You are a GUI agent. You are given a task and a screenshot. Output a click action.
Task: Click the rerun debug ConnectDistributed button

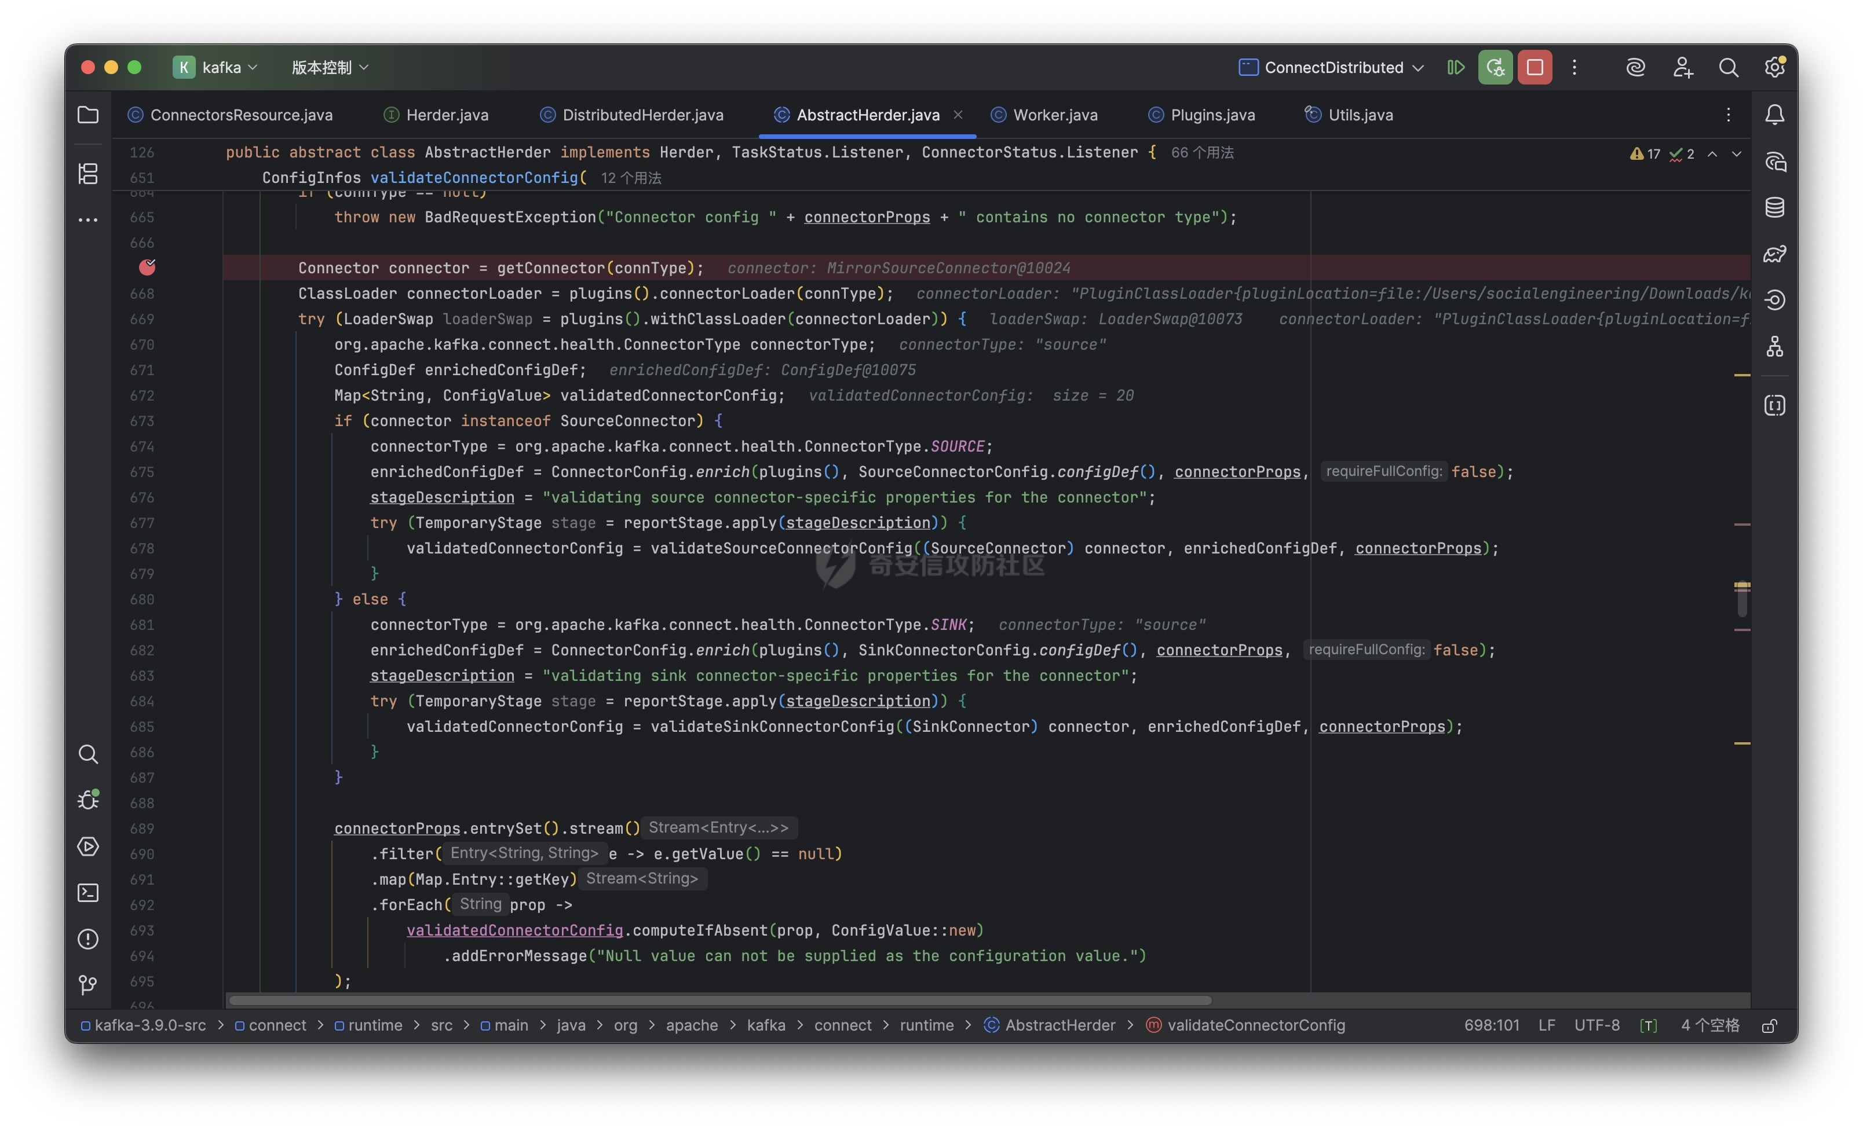pyautogui.click(x=1495, y=67)
